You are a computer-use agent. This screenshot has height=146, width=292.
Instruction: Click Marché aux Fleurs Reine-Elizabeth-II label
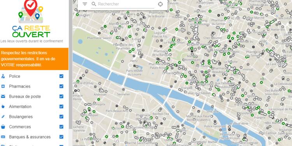(x=199, y=118)
